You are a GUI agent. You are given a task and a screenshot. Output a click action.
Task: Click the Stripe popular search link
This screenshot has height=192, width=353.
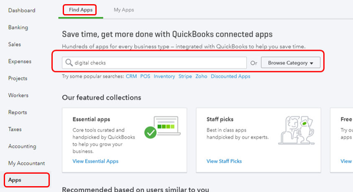185,77
